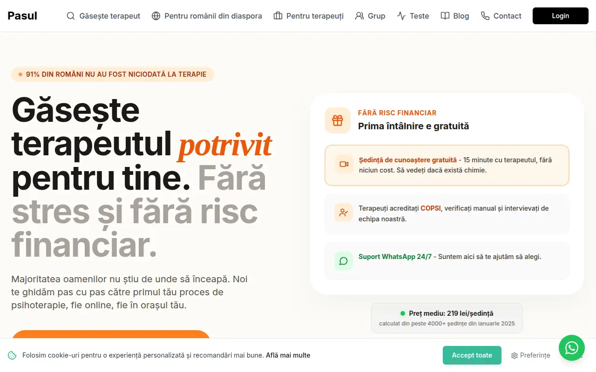The width and height of the screenshot is (596, 372).
Task: Select Ședință de cunoaștere gratuită card
Action: click(447, 165)
